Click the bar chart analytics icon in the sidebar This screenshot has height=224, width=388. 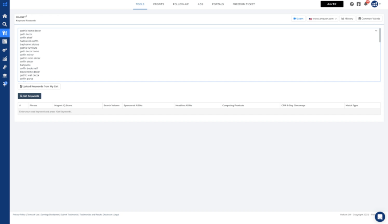5,59
